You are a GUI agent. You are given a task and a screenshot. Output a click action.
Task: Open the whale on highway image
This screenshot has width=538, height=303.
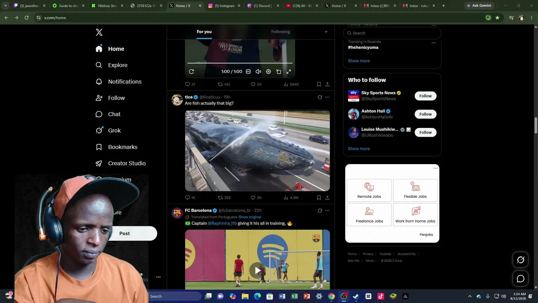[257, 151]
